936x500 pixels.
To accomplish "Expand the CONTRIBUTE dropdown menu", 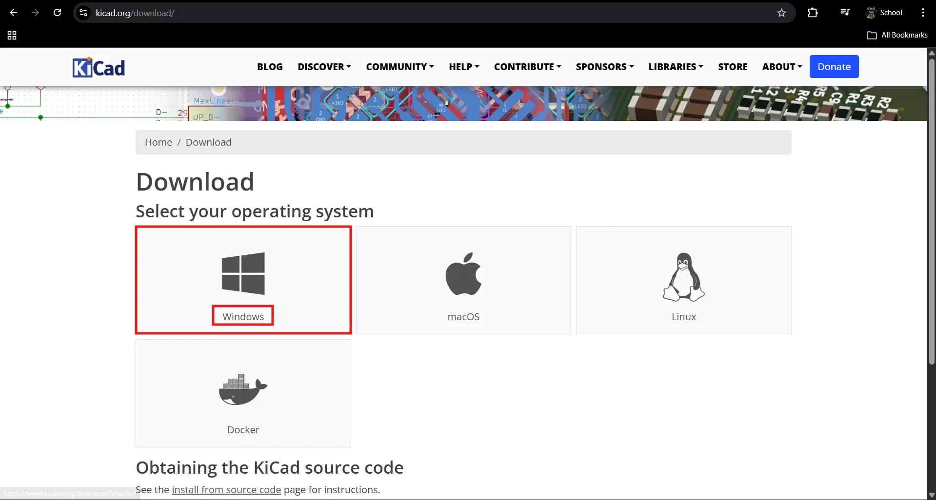I will pos(527,67).
